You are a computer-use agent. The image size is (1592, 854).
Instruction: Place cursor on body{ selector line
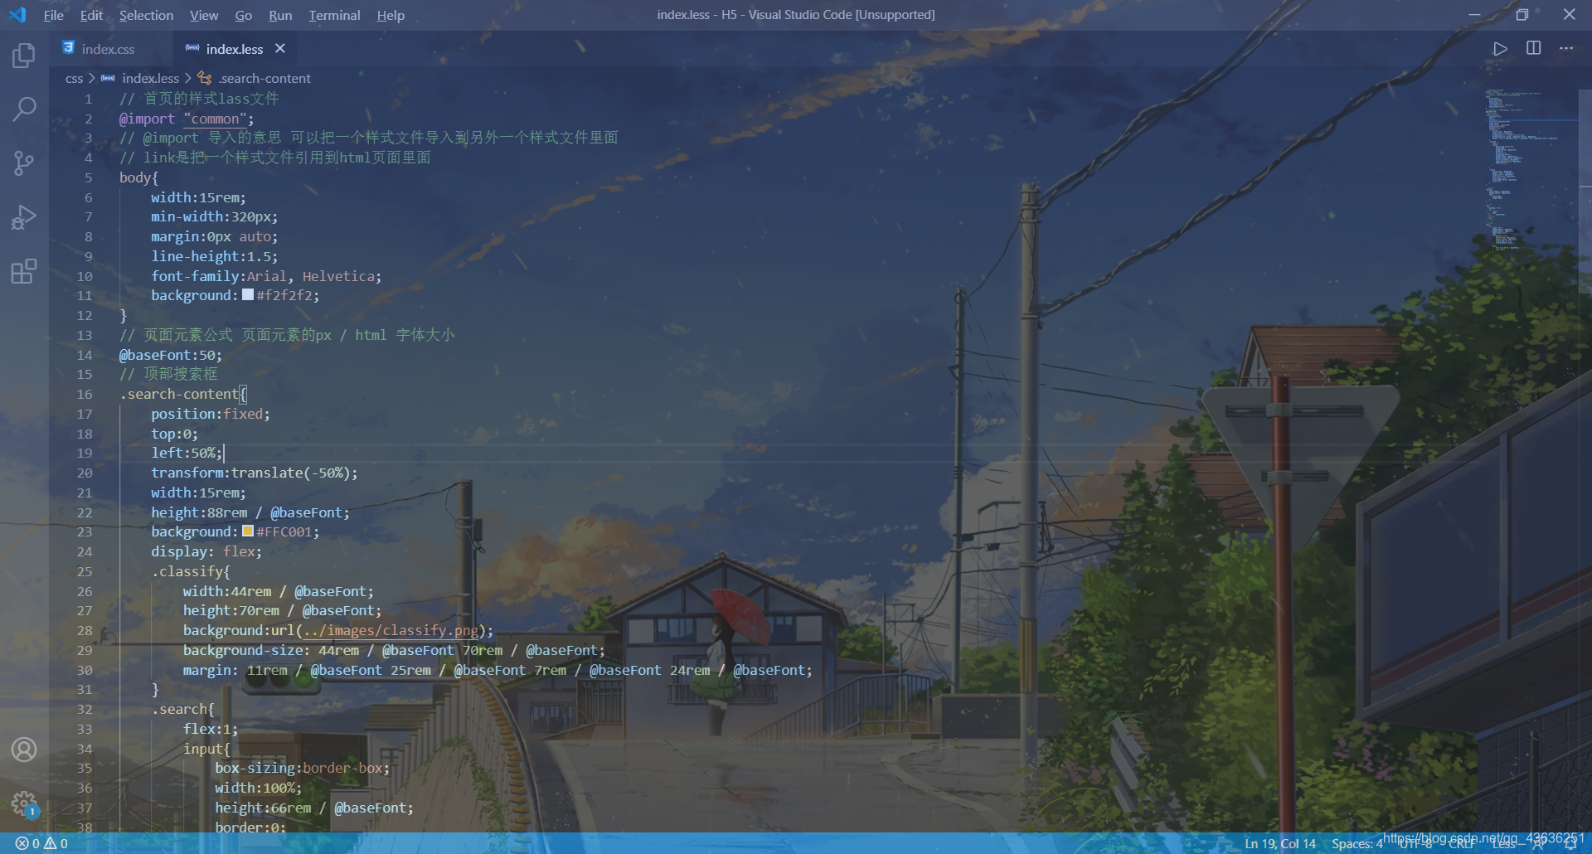[138, 177]
